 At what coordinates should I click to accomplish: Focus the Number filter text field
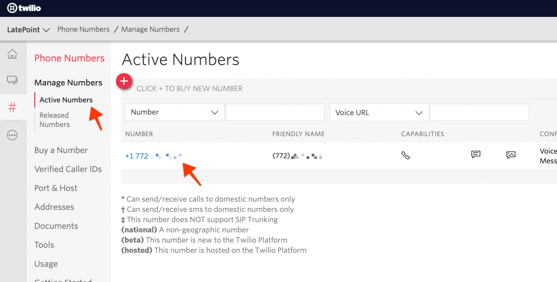(x=275, y=112)
